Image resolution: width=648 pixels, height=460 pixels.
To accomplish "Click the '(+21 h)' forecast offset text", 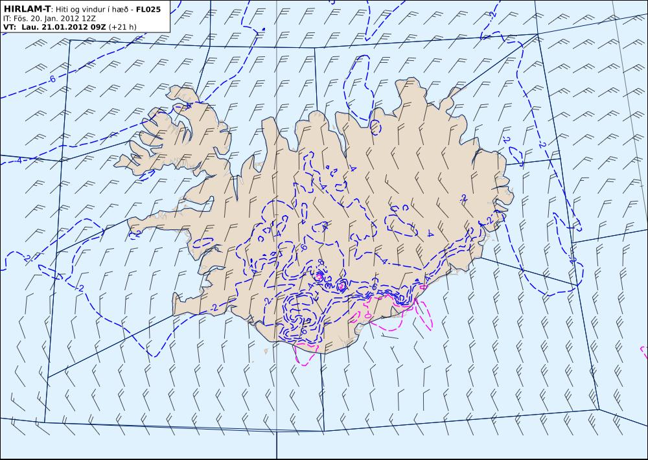I will 122,27.
